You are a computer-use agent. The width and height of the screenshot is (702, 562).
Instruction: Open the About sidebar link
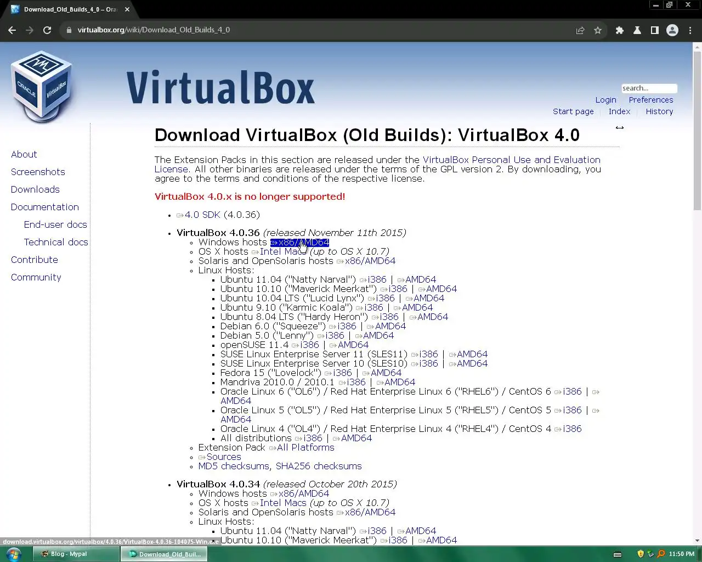click(x=24, y=155)
